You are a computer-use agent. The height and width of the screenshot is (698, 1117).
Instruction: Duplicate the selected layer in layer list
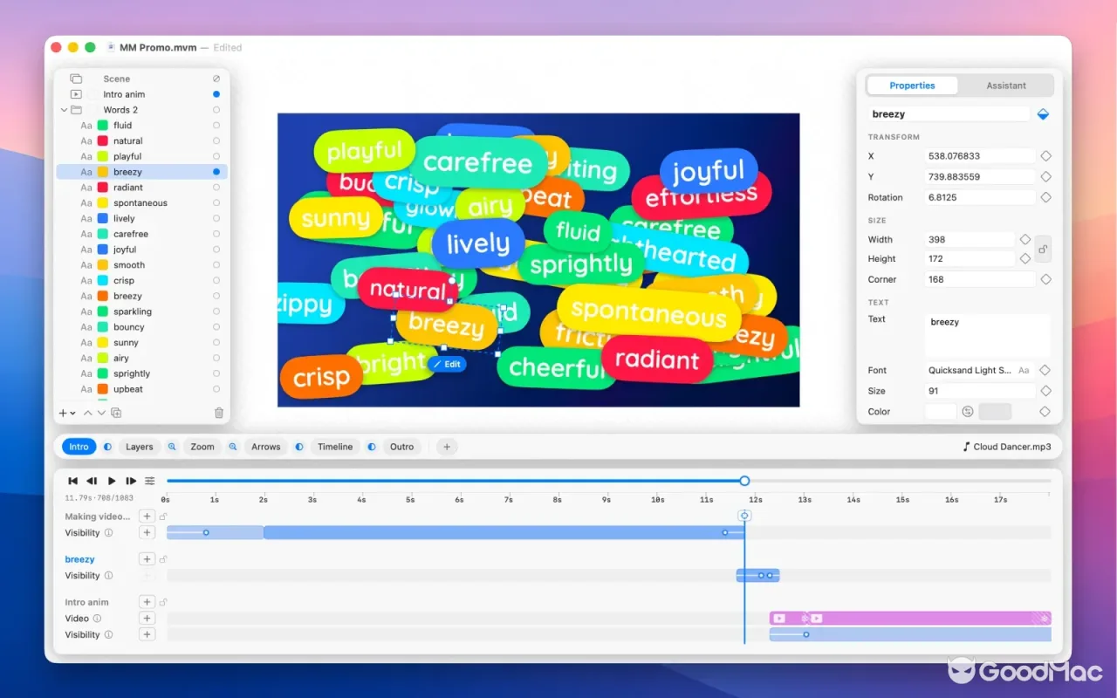coord(116,413)
